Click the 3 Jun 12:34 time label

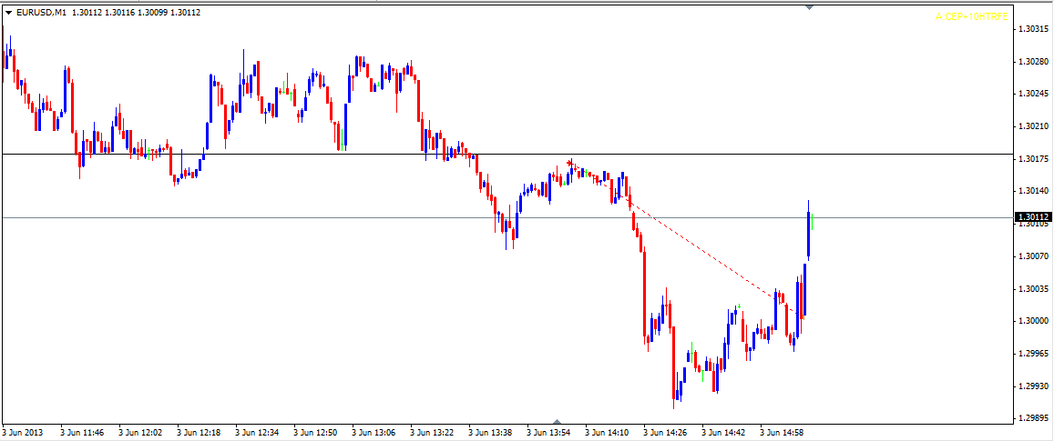click(257, 432)
